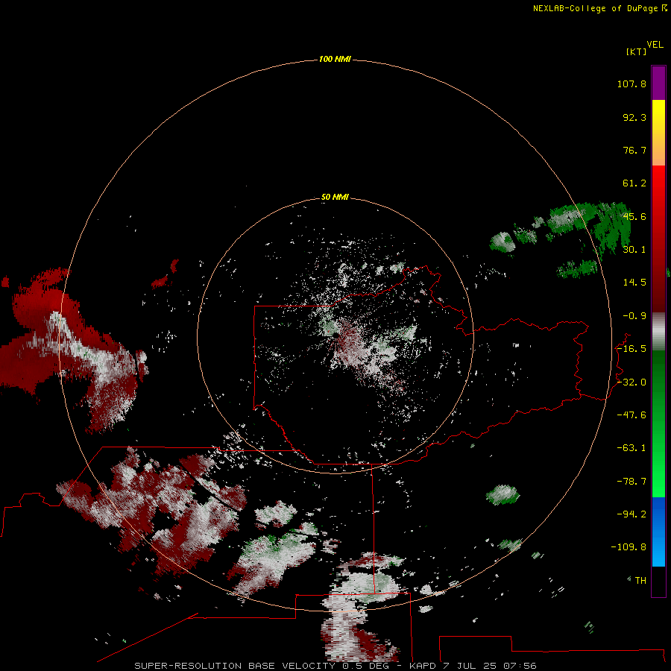Click the 61.2 velocity scale value
This screenshot has width=671, height=671.
point(634,183)
